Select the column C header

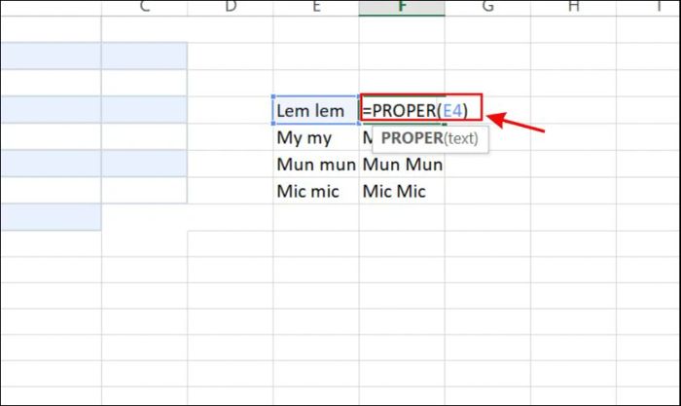[144, 8]
